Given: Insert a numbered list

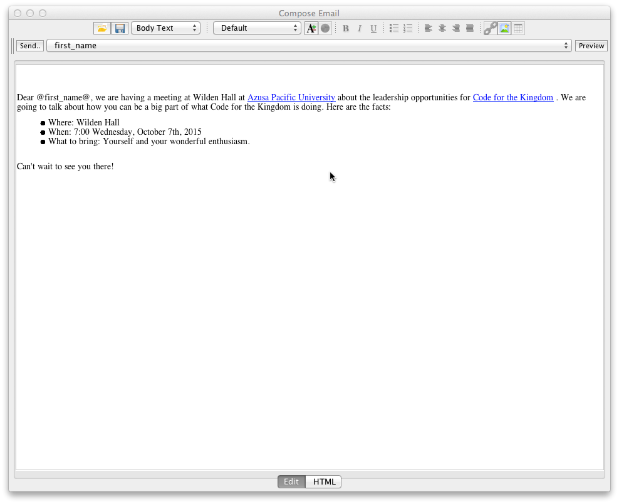Looking at the screenshot, I should point(408,28).
